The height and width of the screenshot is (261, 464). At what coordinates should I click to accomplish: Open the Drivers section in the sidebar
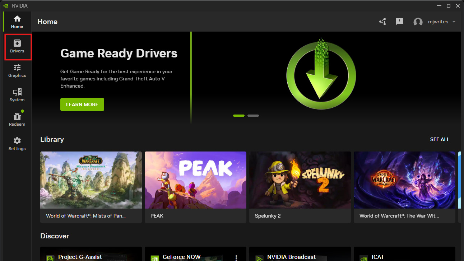coord(17,46)
